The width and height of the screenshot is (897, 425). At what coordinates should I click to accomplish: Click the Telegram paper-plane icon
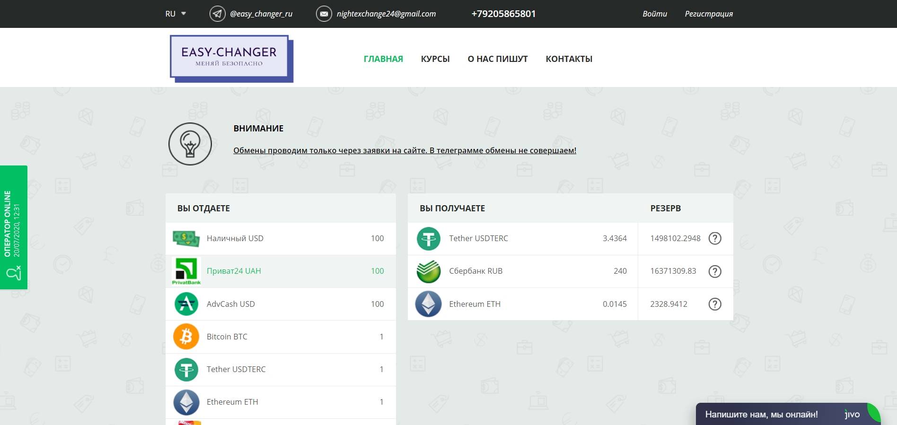pyautogui.click(x=218, y=14)
